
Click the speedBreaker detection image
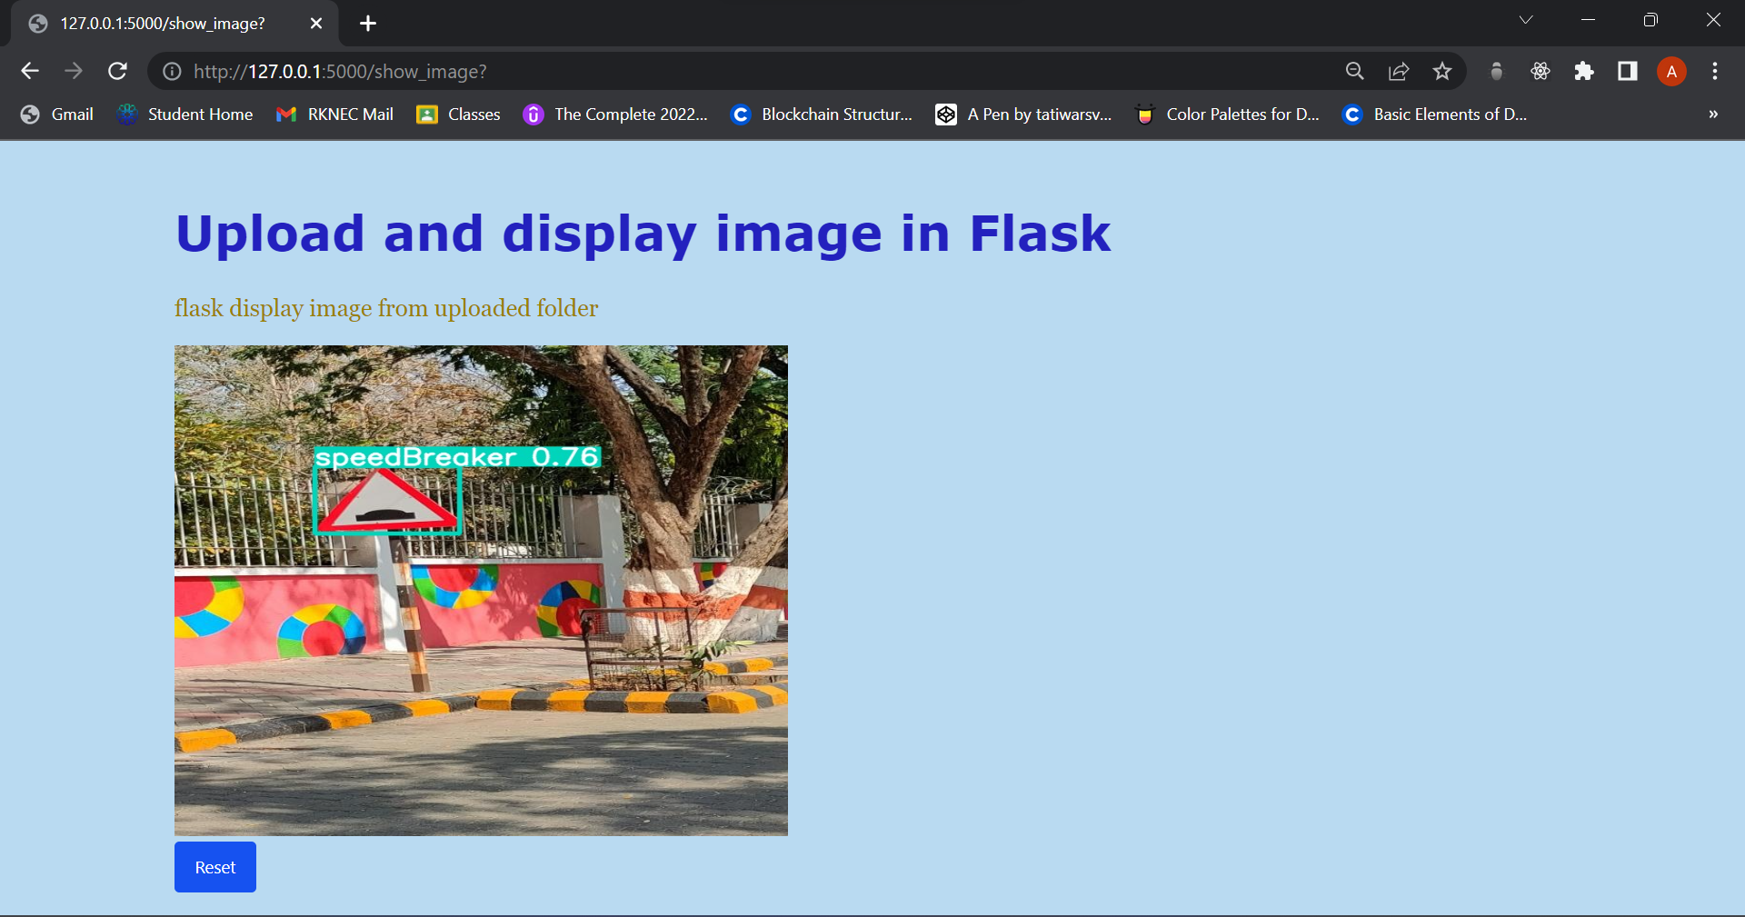click(481, 590)
